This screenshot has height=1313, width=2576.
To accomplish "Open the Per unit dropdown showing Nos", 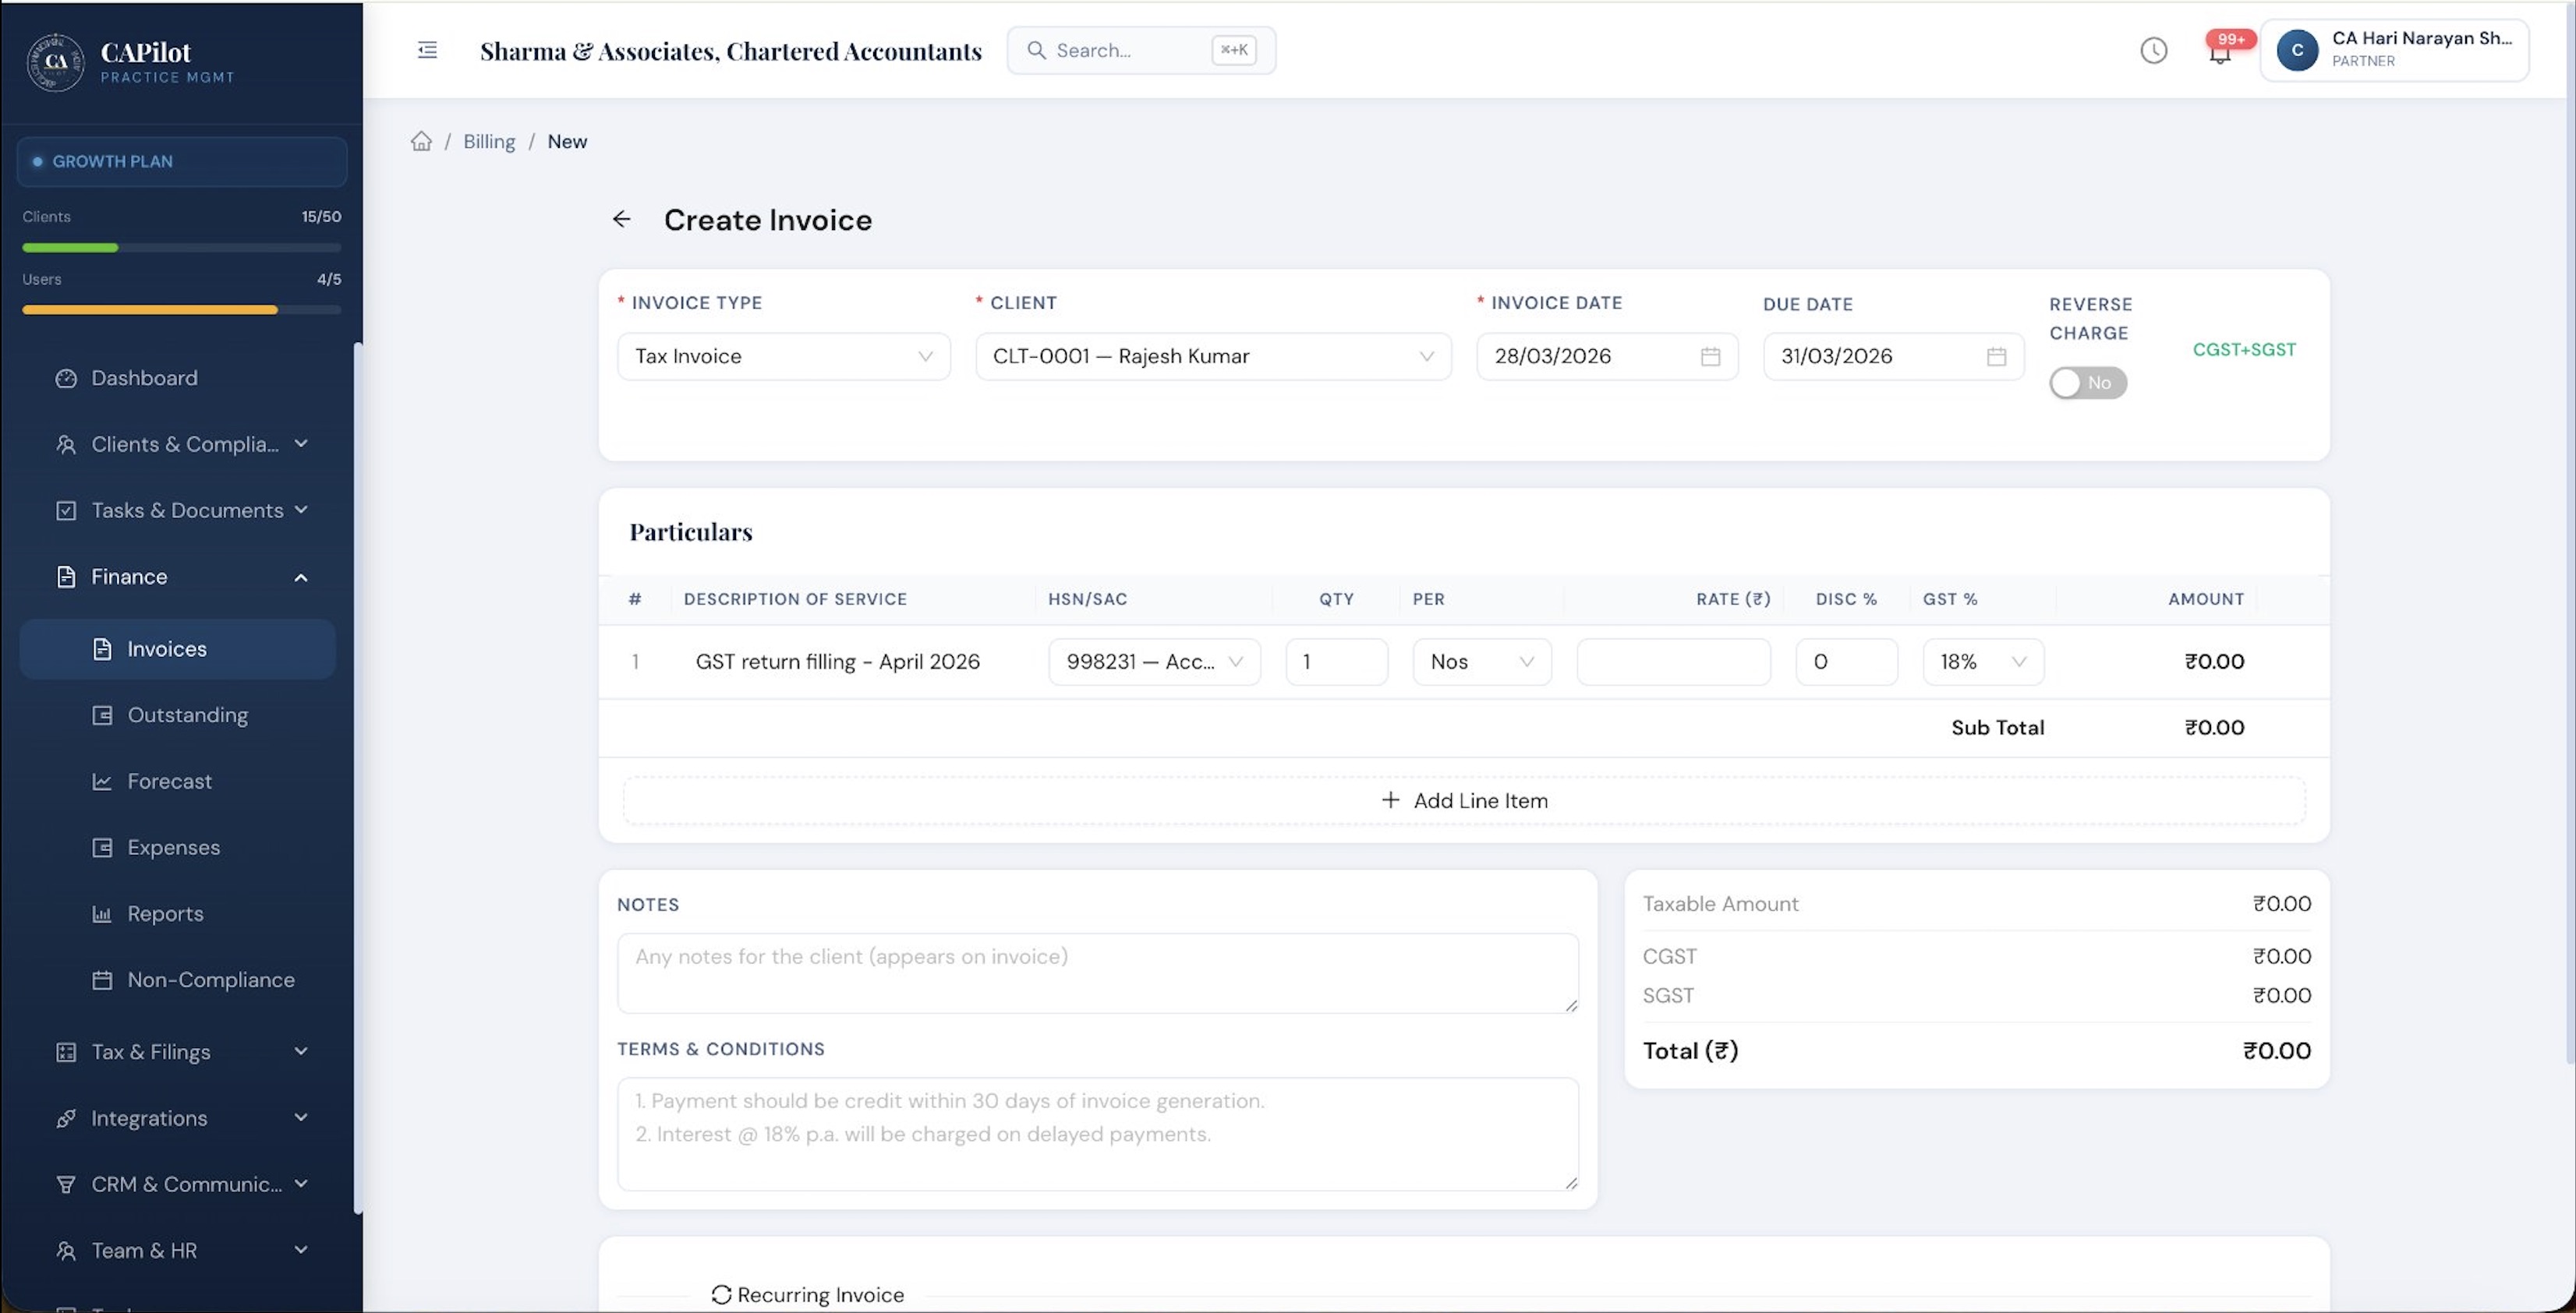I will (x=1481, y=662).
